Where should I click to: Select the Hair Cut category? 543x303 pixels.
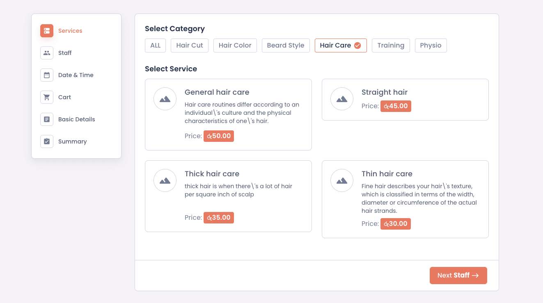tap(190, 46)
